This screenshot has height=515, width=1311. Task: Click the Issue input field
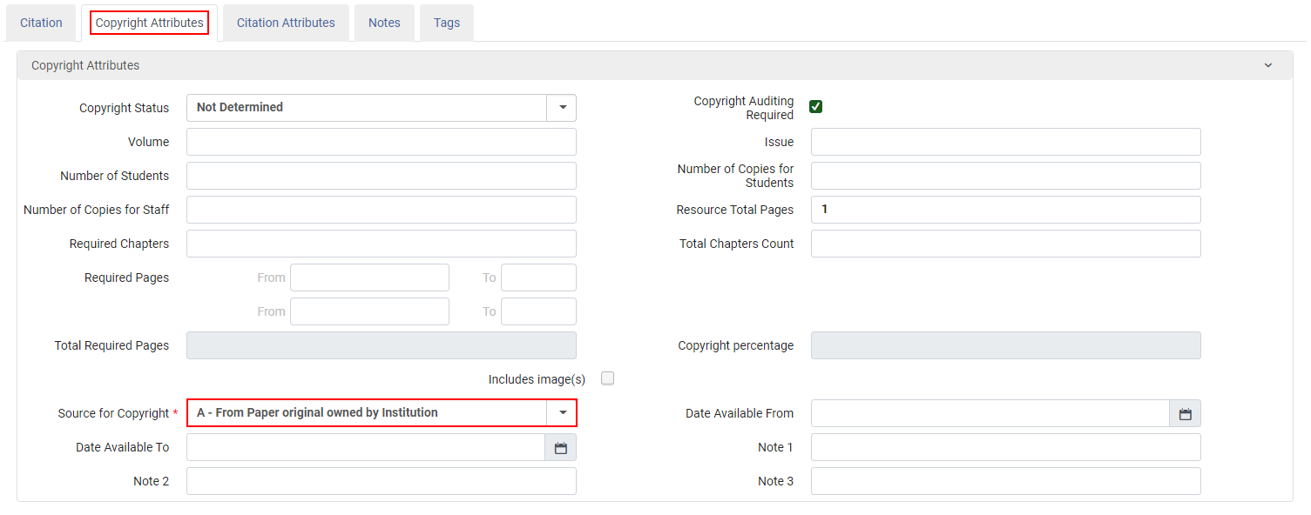[1006, 142]
